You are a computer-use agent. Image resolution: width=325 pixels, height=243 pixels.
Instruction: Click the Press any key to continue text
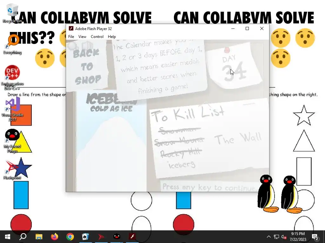tap(210, 187)
